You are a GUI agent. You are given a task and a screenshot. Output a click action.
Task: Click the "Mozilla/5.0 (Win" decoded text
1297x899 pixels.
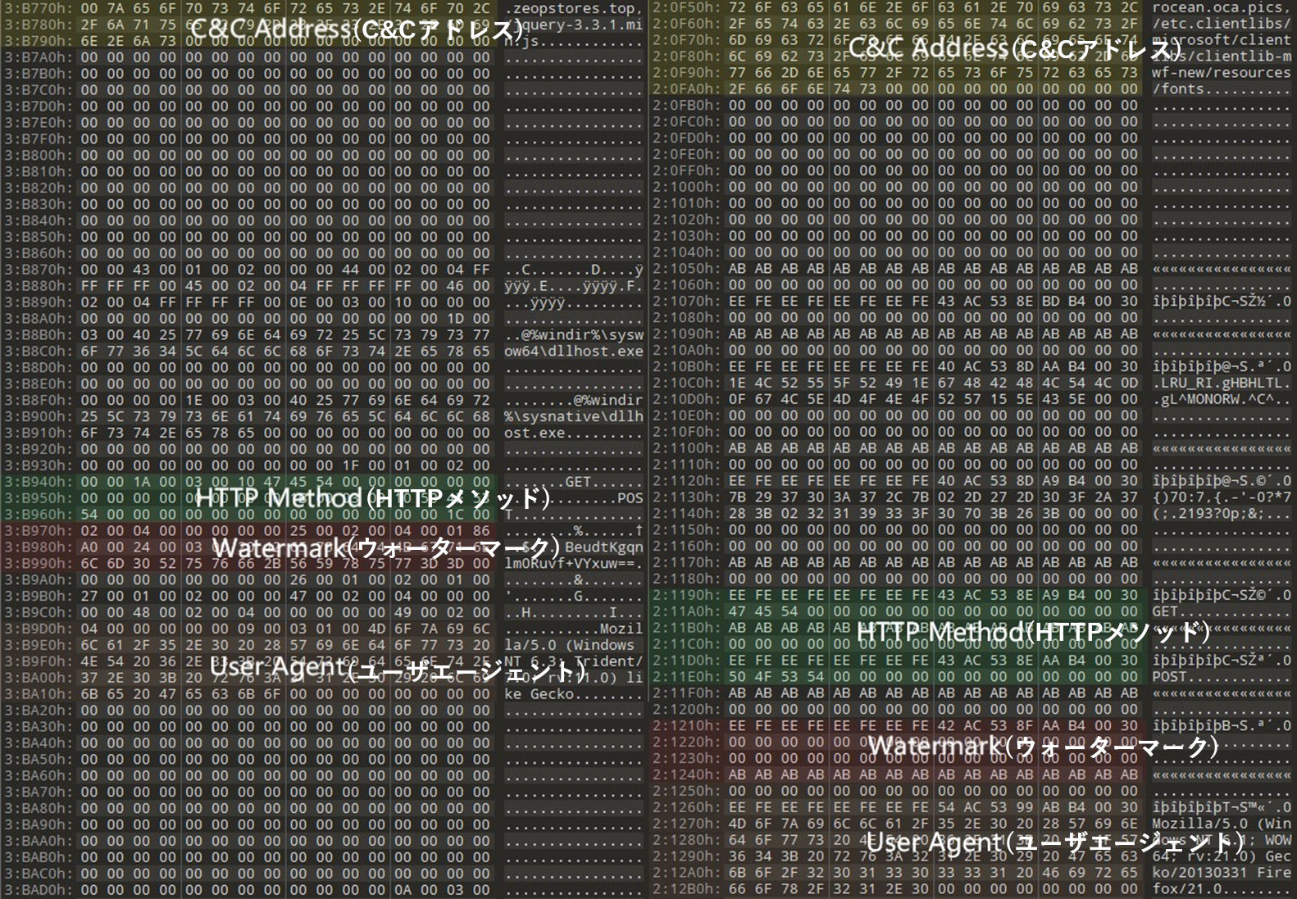click(1221, 824)
